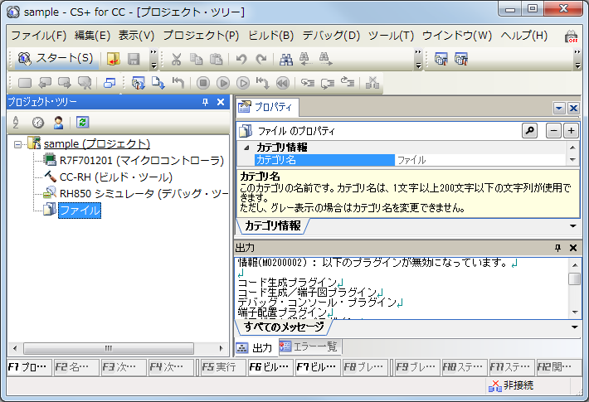
Task: Click the undo arrow icon
Action: 241,59
